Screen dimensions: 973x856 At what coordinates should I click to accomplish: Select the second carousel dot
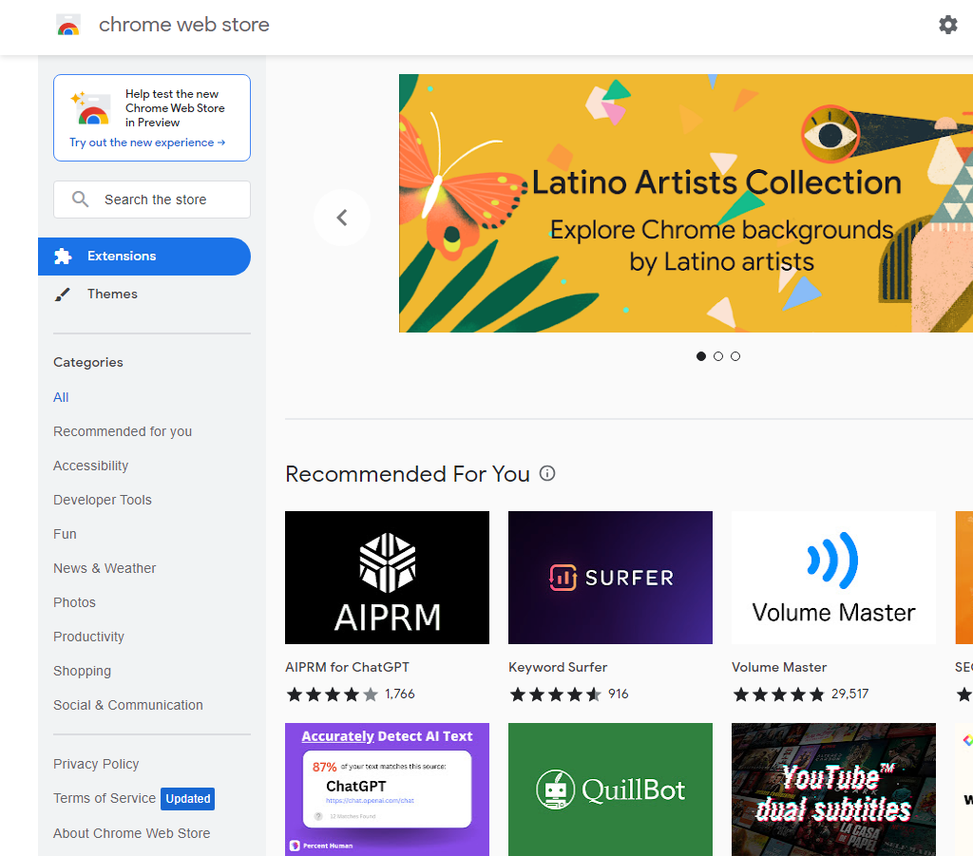[x=718, y=356]
